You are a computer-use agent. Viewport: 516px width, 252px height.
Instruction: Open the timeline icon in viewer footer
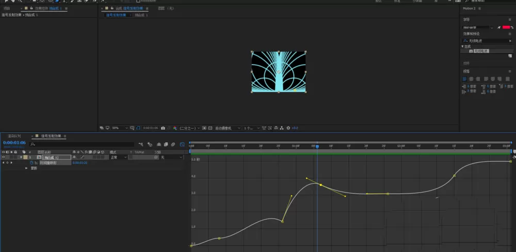pyautogui.click(x=276, y=128)
